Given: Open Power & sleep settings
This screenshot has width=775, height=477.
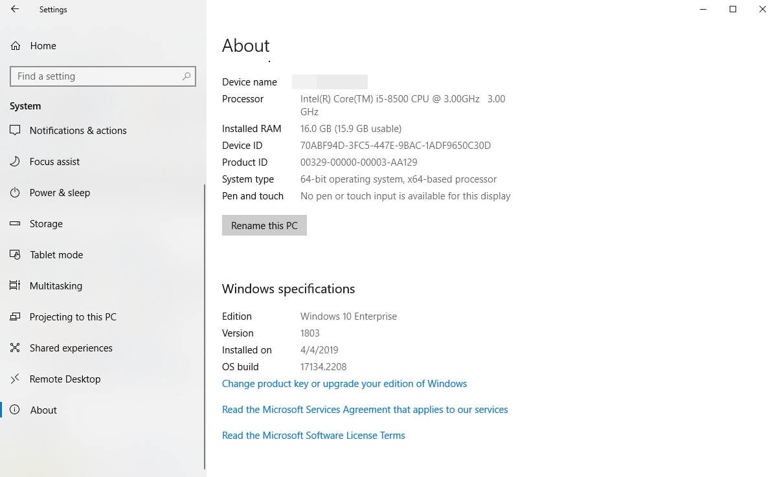Looking at the screenshot, I should pyautogui.click(x=60, y=193).
